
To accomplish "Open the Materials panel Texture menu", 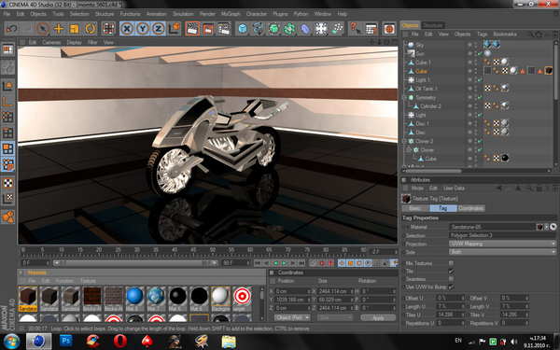I will click(88, 281).
